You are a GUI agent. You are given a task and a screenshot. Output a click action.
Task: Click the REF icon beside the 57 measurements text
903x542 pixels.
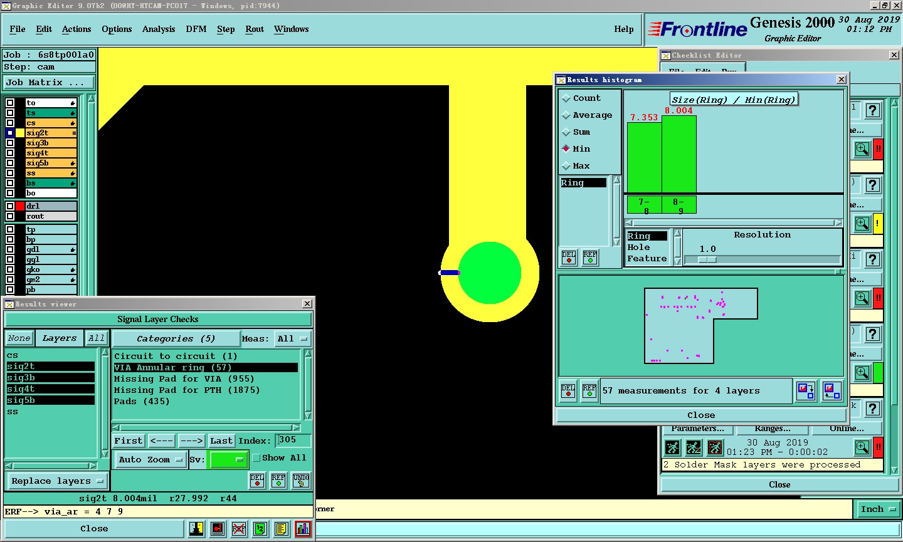pyautogui.click(x=589, y=391)
